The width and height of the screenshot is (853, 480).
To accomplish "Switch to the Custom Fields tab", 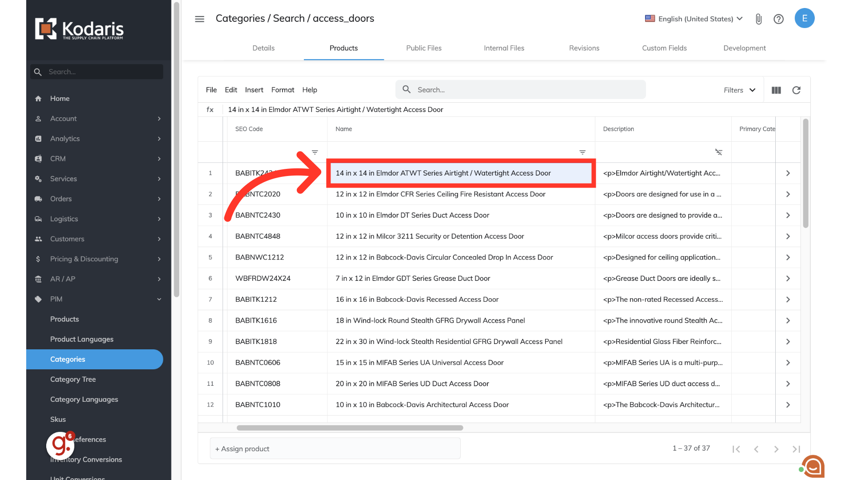I will click(664, 48).
